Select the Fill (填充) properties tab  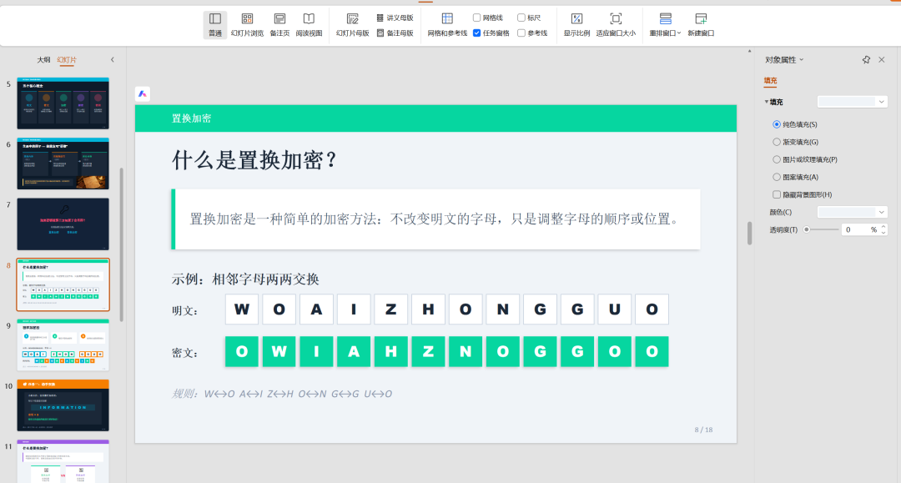[x=770, y=81]
